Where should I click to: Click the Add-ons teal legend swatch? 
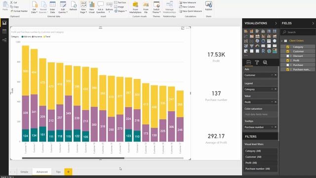tap(22, 37)
